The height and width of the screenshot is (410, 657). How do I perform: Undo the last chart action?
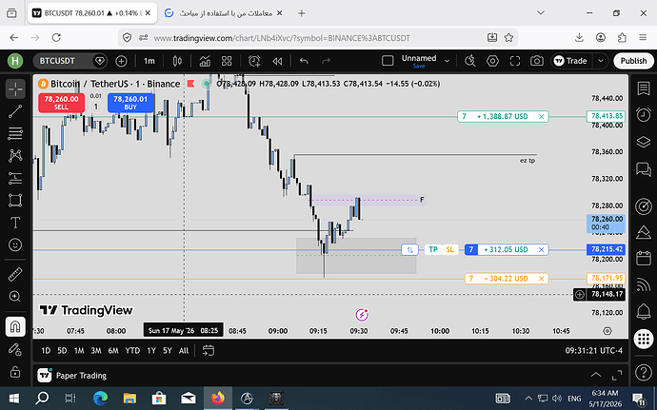tap(304, 61)
